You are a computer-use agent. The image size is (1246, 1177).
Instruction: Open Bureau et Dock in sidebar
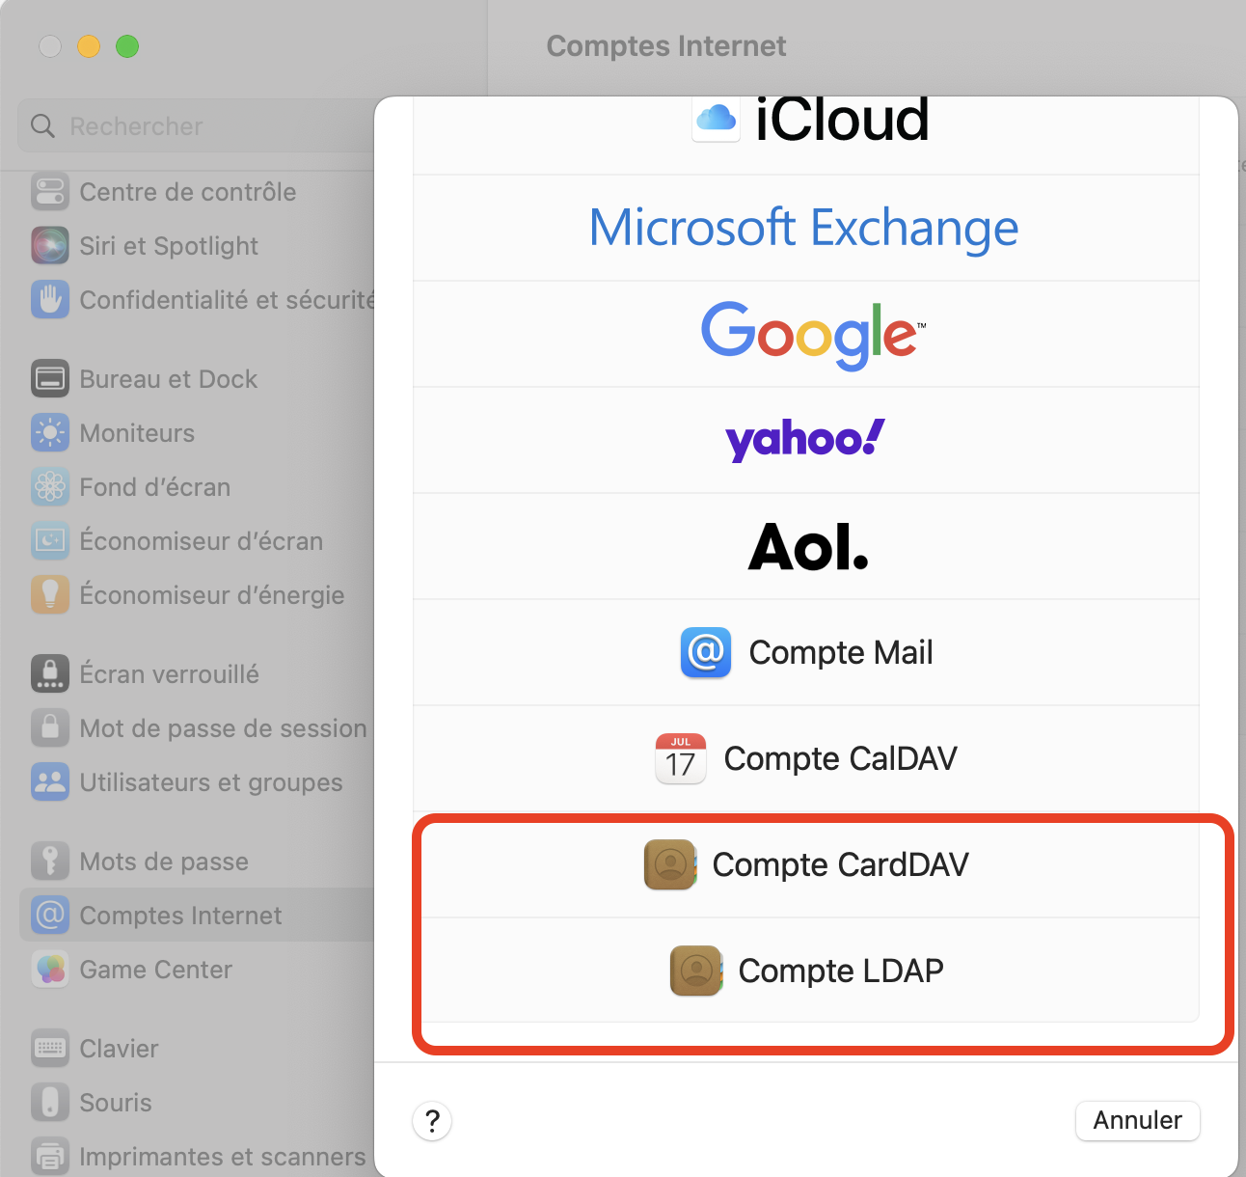(168, 379)
